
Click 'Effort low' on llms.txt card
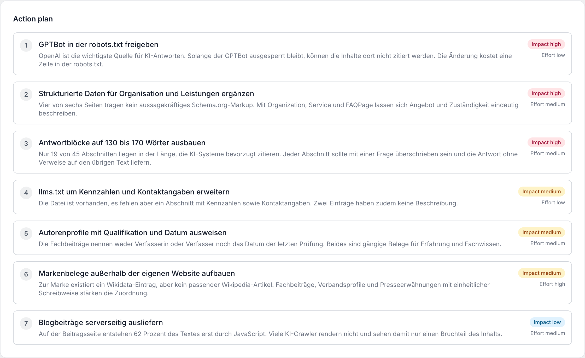pyautogui.click(x=553, y=203)
